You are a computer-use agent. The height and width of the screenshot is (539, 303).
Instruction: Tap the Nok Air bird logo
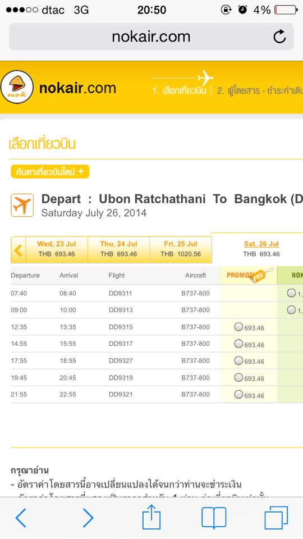[x=17, y=87]
